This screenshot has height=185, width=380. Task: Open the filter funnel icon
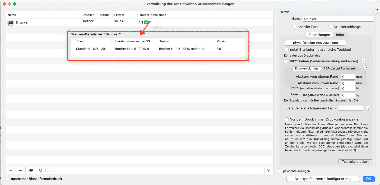pyautogui.click(x=269, y=171)
